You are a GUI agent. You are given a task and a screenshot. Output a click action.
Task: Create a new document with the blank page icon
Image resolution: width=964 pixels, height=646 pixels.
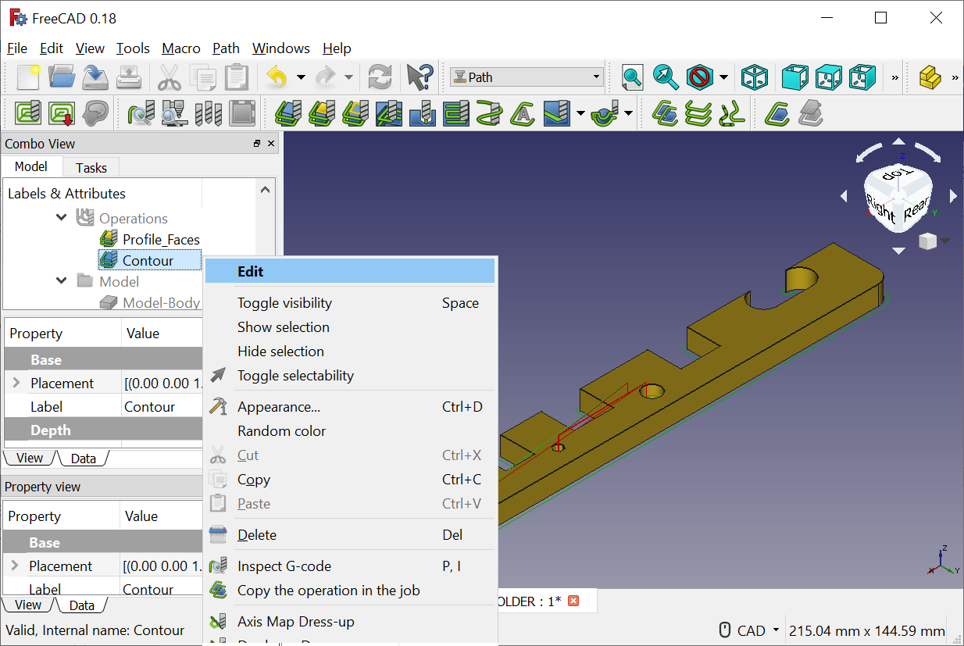[x=28, y=77]
